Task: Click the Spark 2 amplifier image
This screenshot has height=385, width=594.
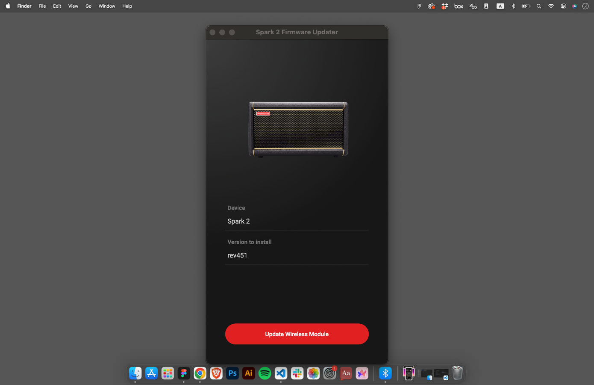Action: coord(298,130)
